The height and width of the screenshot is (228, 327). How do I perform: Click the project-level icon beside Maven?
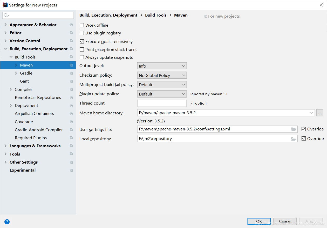tap(71, 65)
